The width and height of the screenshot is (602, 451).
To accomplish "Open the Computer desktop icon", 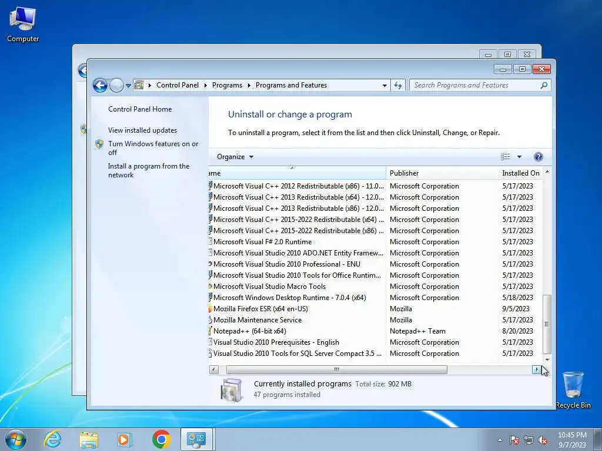I will click(x=23, y=24).
